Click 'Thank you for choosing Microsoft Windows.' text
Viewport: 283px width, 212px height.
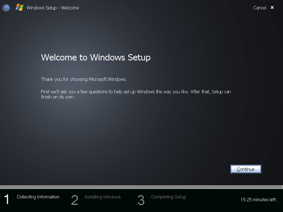pos(84,79)
